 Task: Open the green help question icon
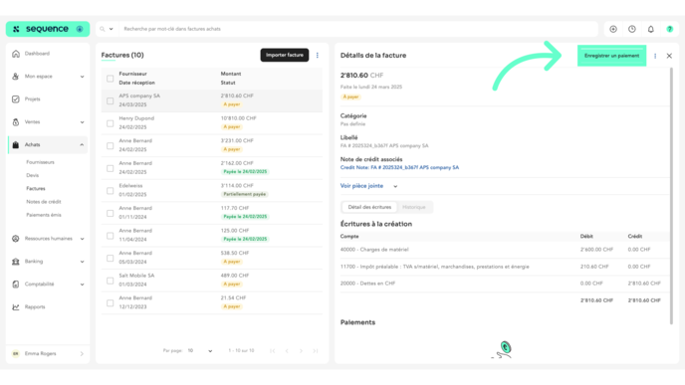670,29
